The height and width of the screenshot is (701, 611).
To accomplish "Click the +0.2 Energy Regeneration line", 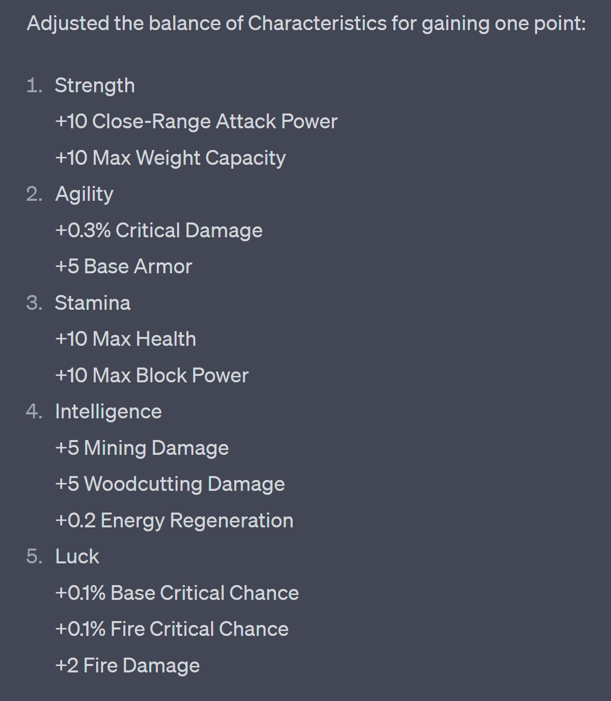I will click(x=174, y=520).
